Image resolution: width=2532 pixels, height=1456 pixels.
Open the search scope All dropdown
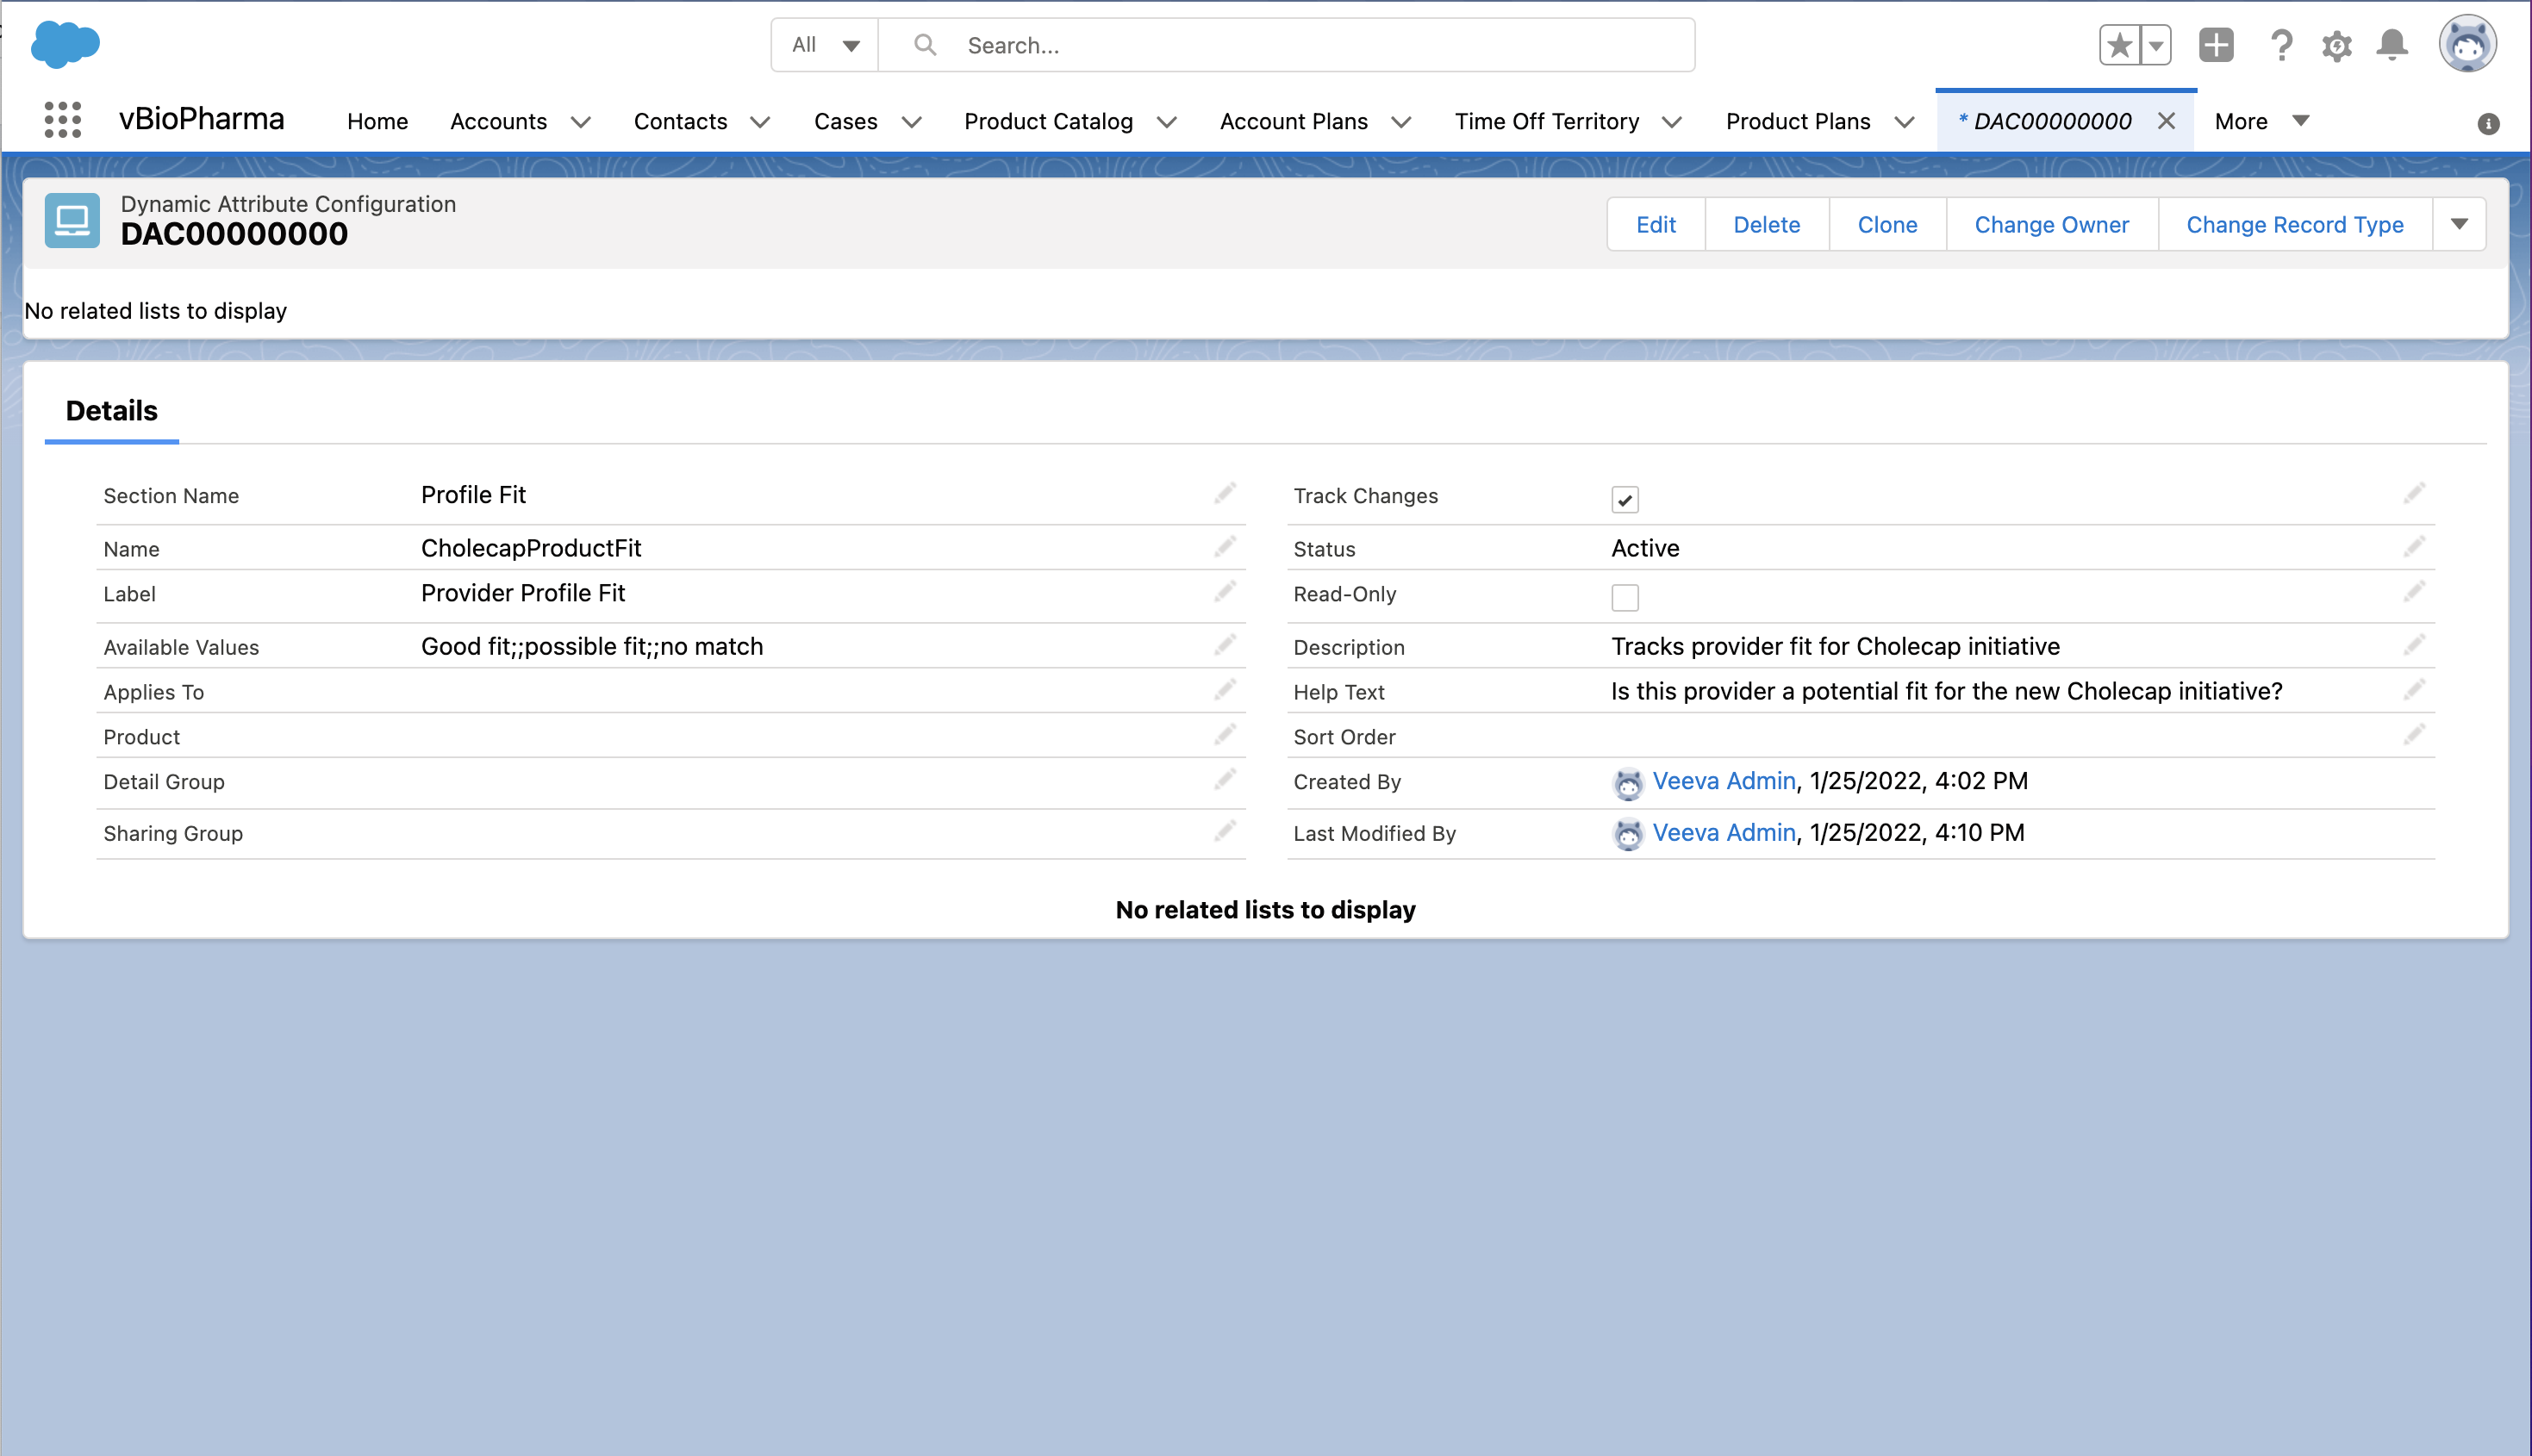(x=825, y=45)
